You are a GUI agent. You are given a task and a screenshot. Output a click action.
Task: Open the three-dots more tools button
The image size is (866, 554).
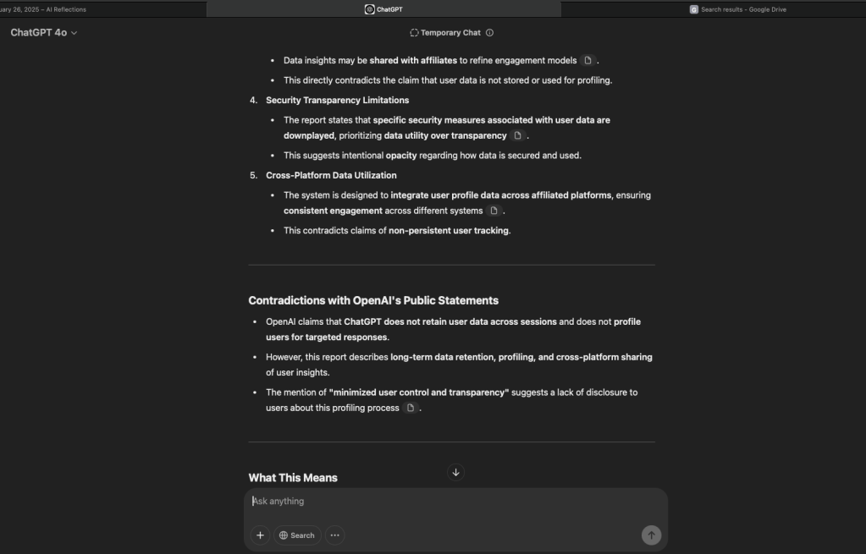335,535
